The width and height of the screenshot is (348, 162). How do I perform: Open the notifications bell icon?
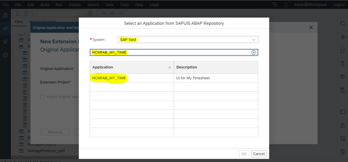click(x=286, y=5)
